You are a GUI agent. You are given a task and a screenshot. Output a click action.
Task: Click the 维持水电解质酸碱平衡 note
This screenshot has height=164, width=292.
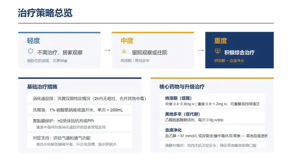click(77, 144)
